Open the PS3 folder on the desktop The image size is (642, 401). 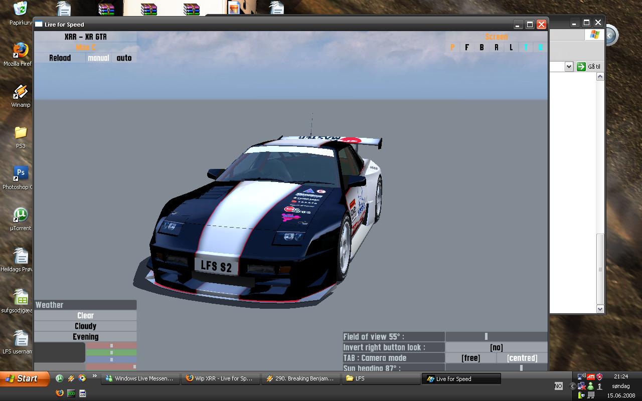[21, 132]
